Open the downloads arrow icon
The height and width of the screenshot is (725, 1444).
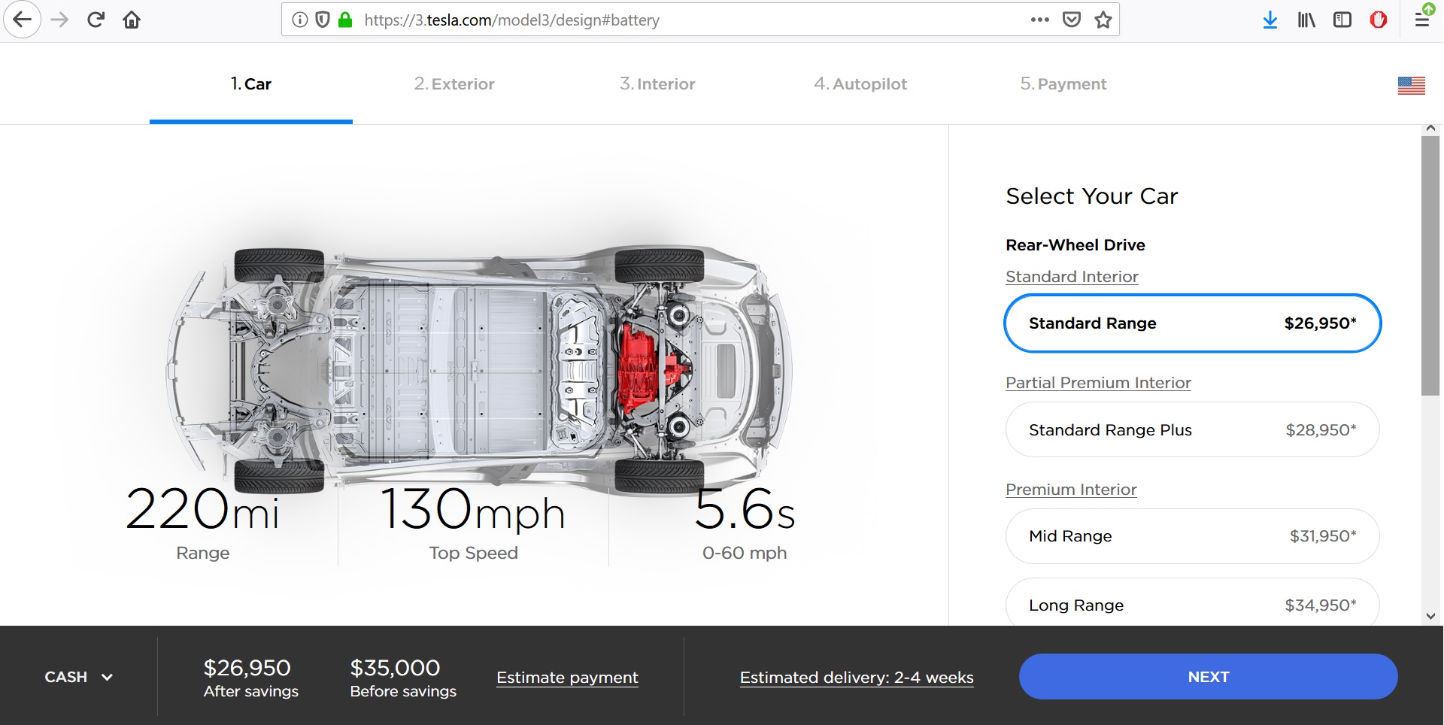[x=1270, y=20]
